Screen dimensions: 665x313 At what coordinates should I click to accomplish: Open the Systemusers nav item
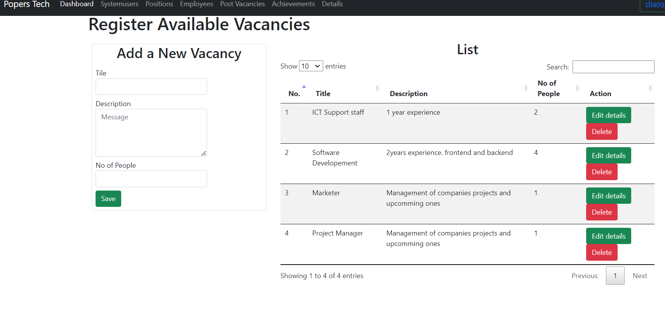(x=119, y=4)
